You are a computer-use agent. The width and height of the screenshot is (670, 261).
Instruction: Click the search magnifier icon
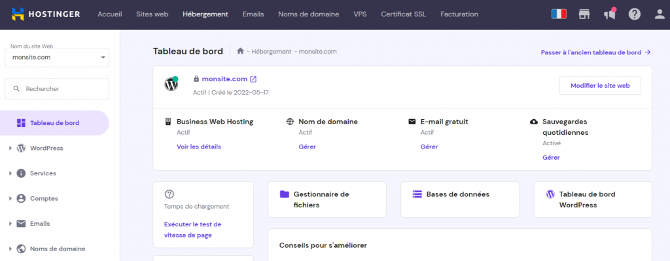pyautogui.click(x=16, y=89)
